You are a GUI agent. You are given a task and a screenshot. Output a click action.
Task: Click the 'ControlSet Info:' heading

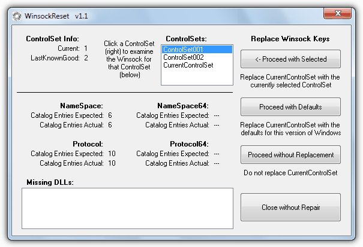[x=52, y=39]
